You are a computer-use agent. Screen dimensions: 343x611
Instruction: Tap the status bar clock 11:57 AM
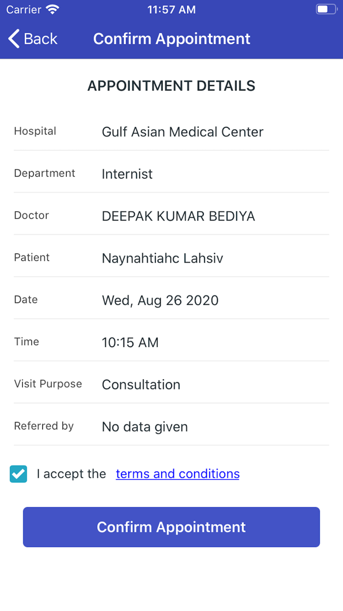point(171,9)
